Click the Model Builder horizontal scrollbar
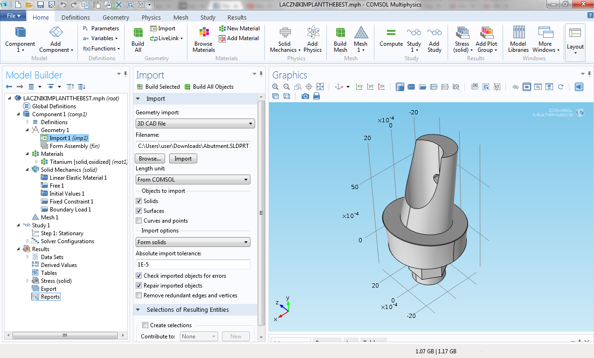Image resolution: width=594 pixels, height=358 pixels. [x=66, y=336]
